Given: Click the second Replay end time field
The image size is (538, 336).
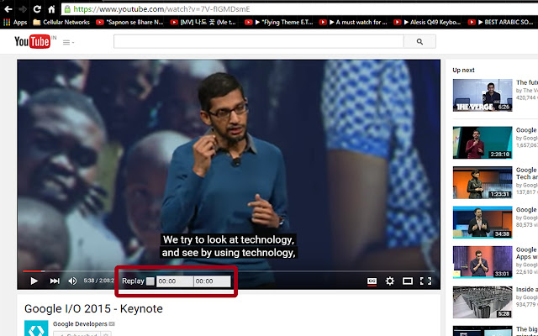Looking at the screenshot, I should coord(212,281).
